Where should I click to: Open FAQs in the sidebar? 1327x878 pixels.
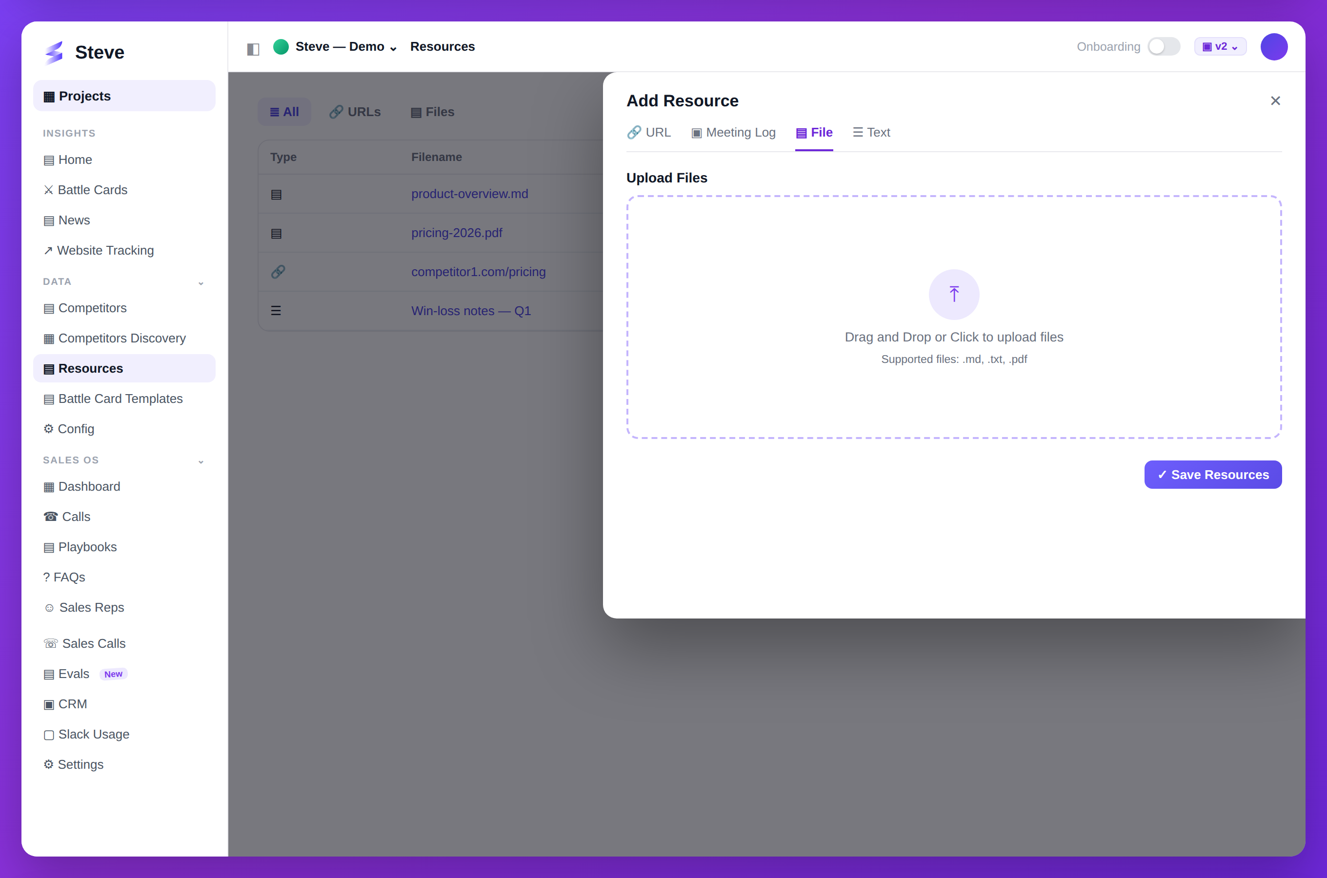(x=124, y=578)
